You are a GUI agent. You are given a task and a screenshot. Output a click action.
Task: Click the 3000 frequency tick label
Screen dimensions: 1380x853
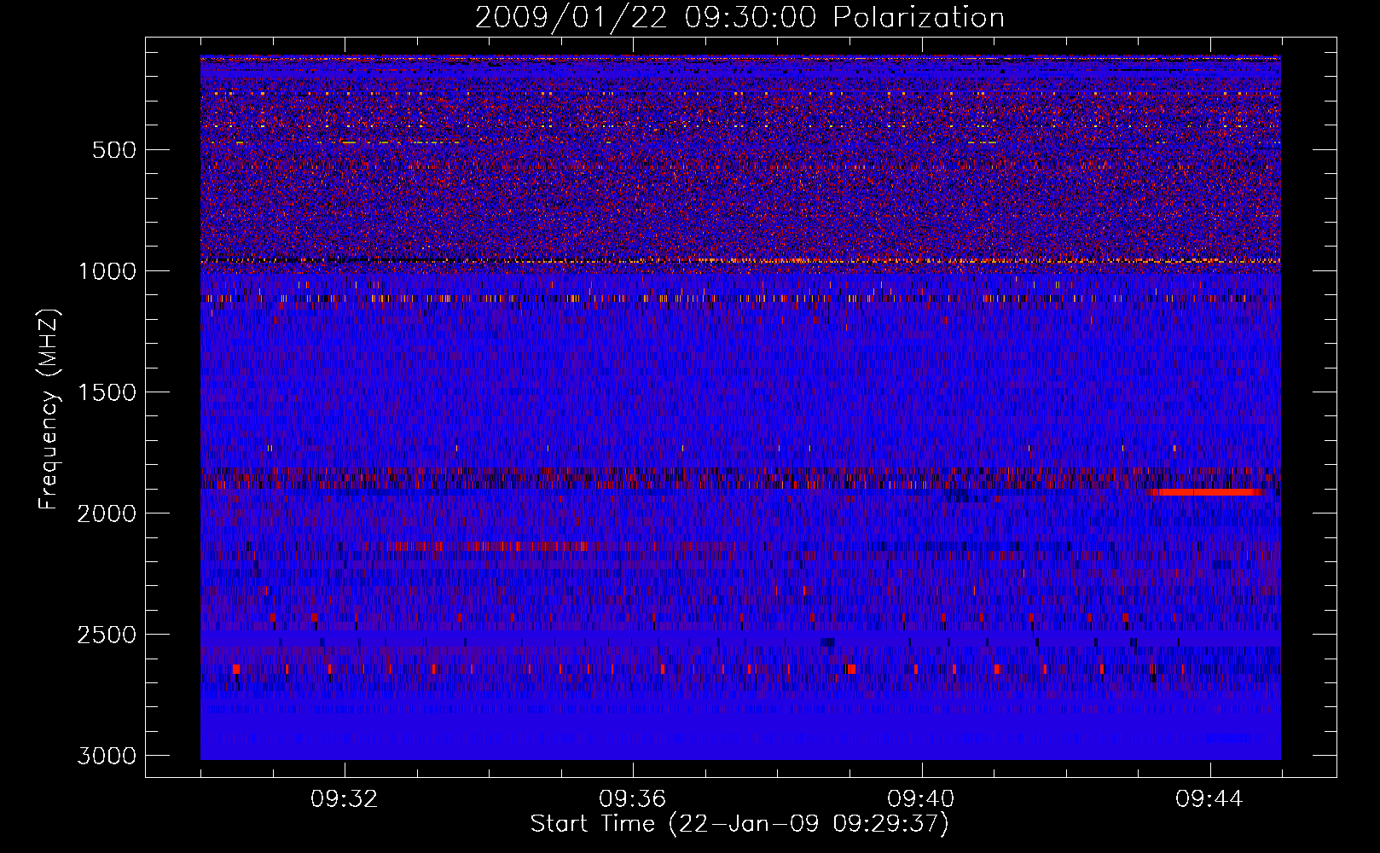pyautogui.click(x=107, y=756)
